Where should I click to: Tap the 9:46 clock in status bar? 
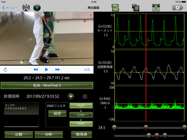[94, 2]
